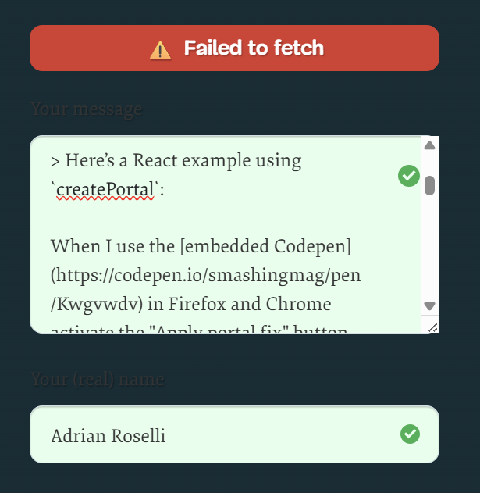Click the "Your message" label
The height and width of the screenshot is (493, 480).
87,109
